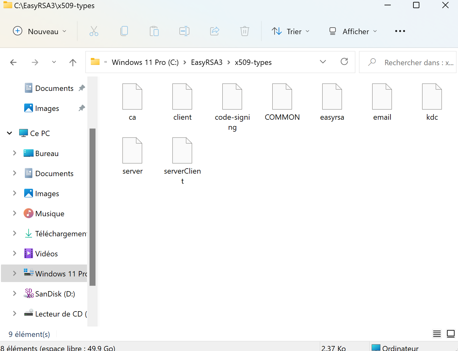This screenshot has height=351, width=458.
Task: Refresh the folder view
Action: [344, 62]
